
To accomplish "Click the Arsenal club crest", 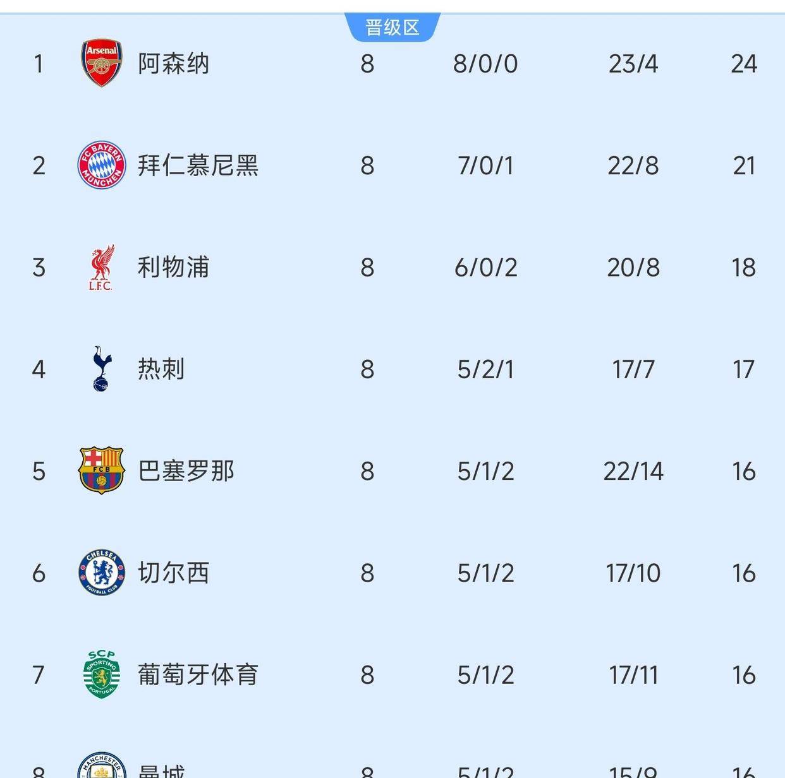I will (x=100, y=63).
